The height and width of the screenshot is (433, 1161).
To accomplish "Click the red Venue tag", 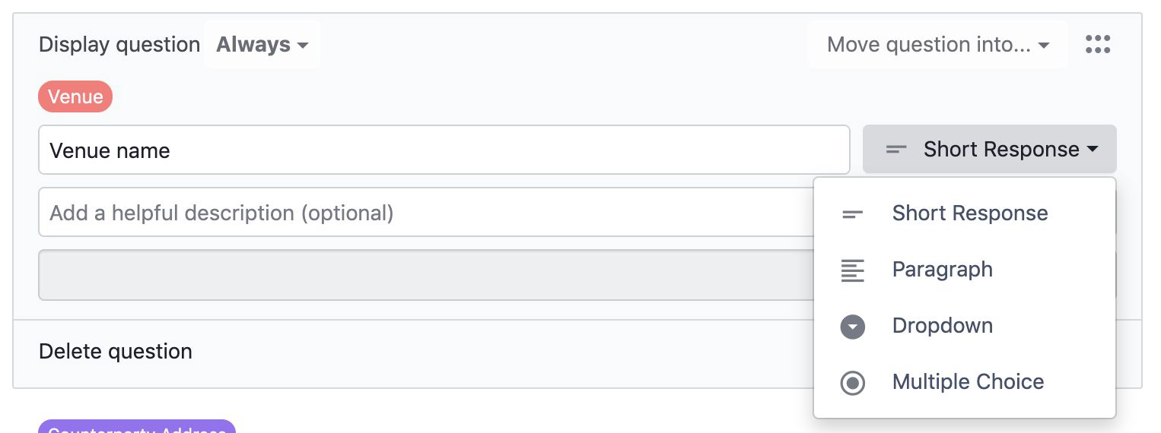I will click(75, 97).
